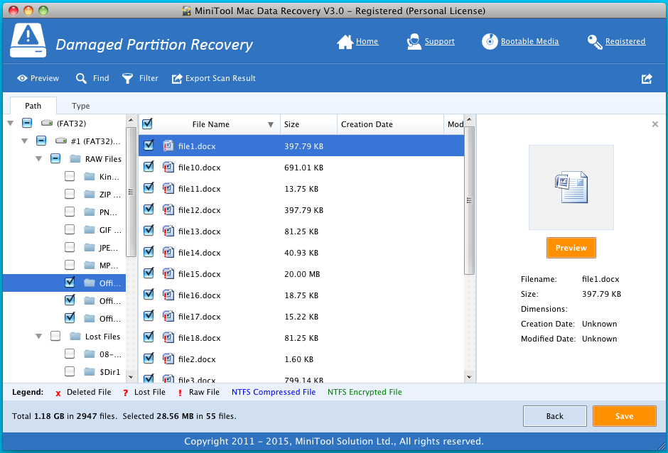Collapse the Lost Files tree node
This screenshot has width=668, height=453.
39,337
